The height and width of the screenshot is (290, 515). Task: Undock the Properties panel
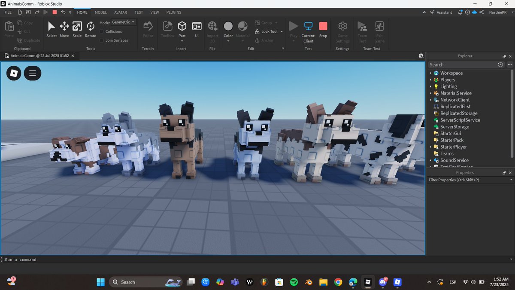(x=504, y=173)
